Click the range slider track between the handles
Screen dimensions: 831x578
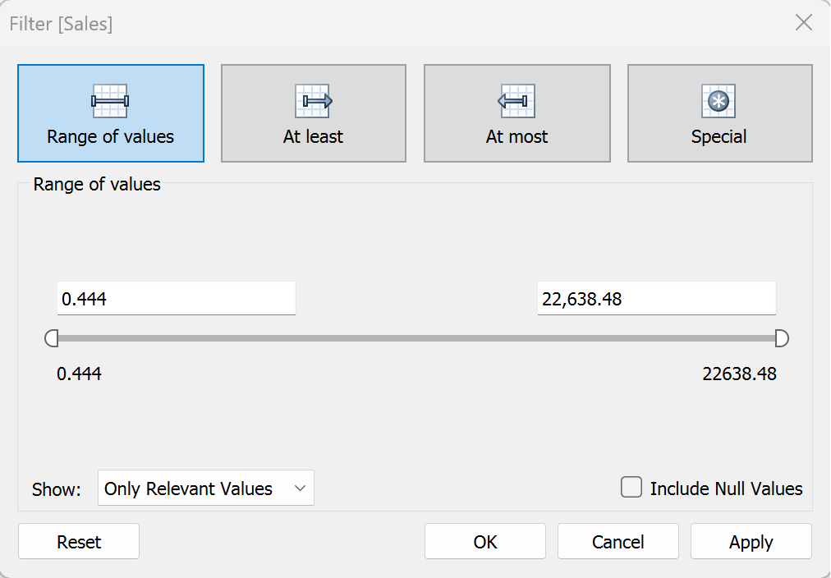coord(416,338)
